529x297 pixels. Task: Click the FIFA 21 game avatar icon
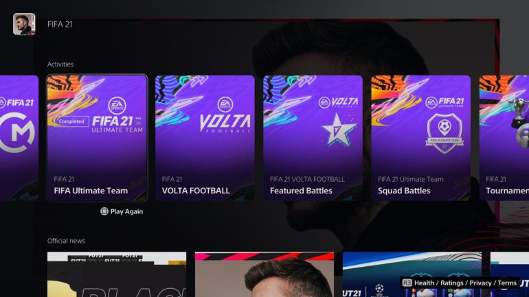coord(24,24)
